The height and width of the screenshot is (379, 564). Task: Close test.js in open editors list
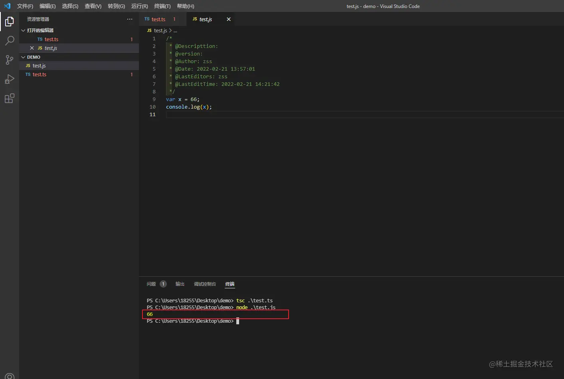(x=32, y=48)
